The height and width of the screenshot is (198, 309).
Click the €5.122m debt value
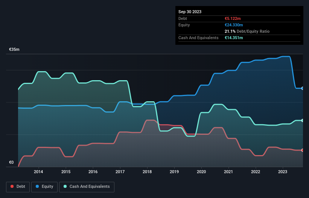(233, 18)
